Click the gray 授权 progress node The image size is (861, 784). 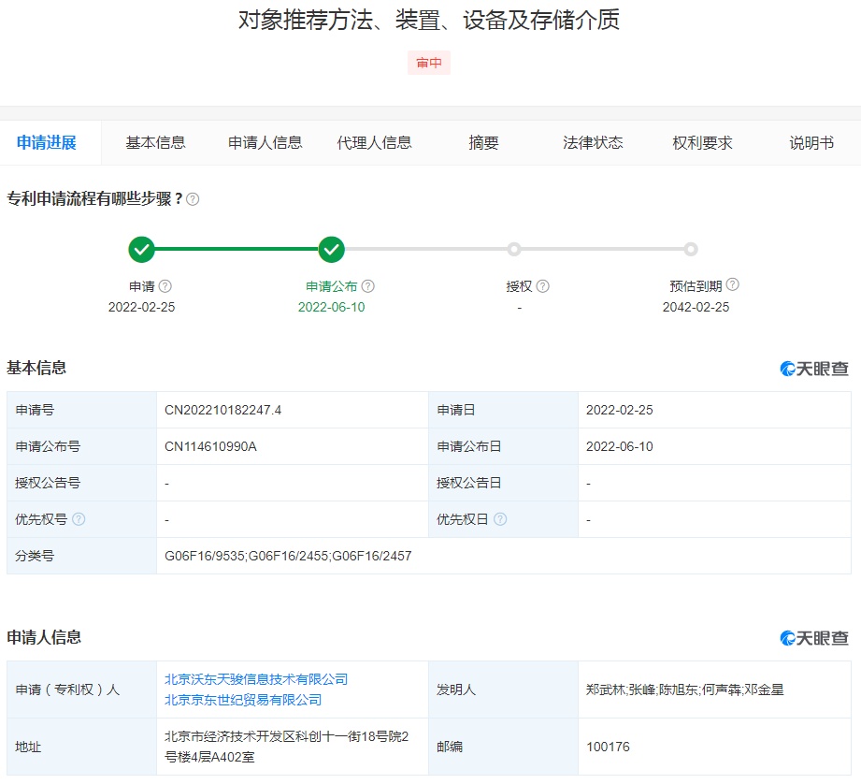click(514, 250)
